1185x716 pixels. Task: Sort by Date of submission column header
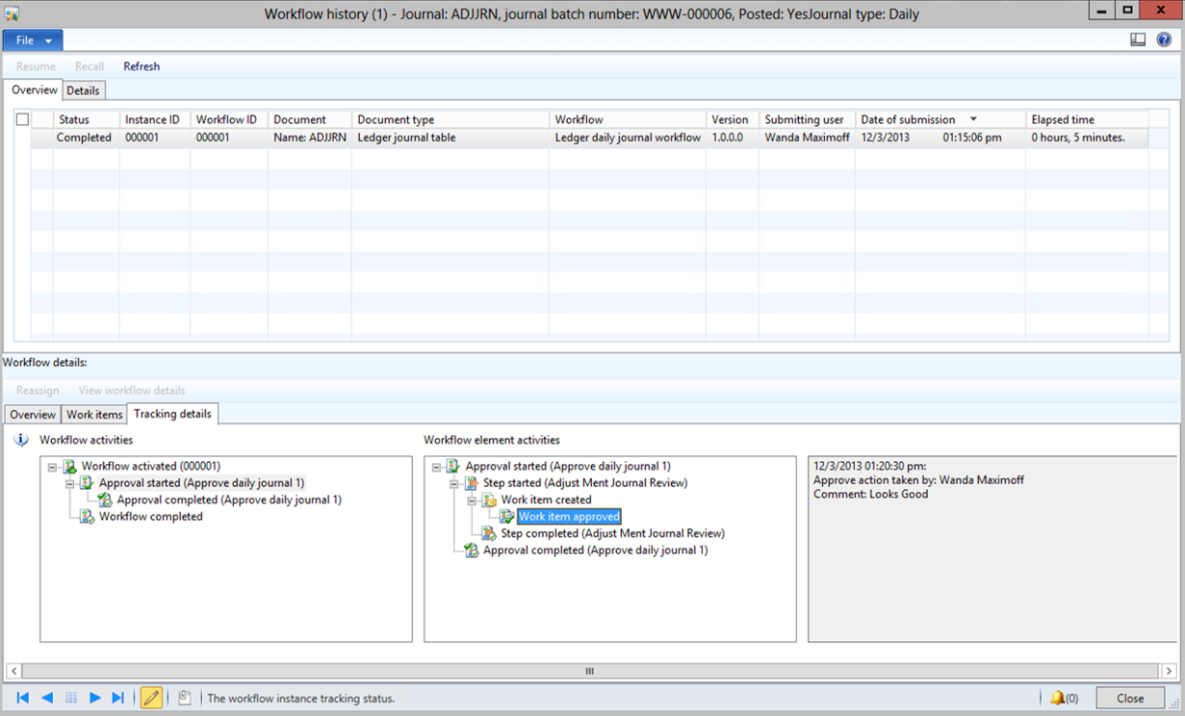(x=908, y=119)
